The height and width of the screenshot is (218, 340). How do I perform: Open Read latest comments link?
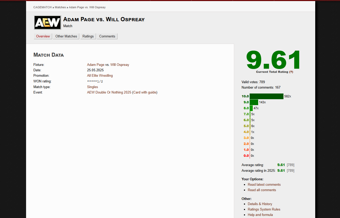[264, 185]
